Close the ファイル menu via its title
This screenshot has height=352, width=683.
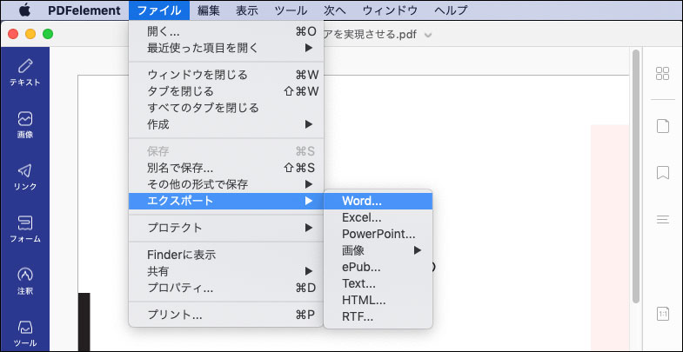pyautogui.click(x=159, y=10)
